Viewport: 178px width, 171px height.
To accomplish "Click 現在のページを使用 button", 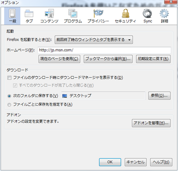I will 59,59.
